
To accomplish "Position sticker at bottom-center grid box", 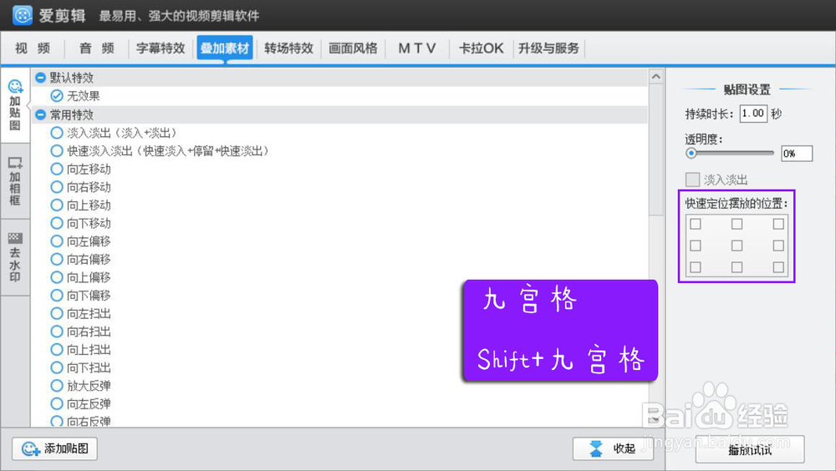I will tap(737, 267).
